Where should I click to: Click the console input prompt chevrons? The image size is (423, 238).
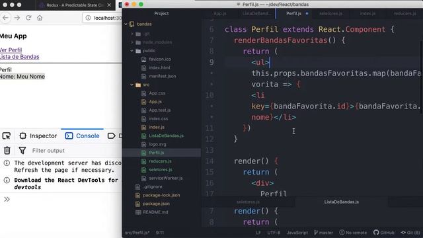click(7, 199)
